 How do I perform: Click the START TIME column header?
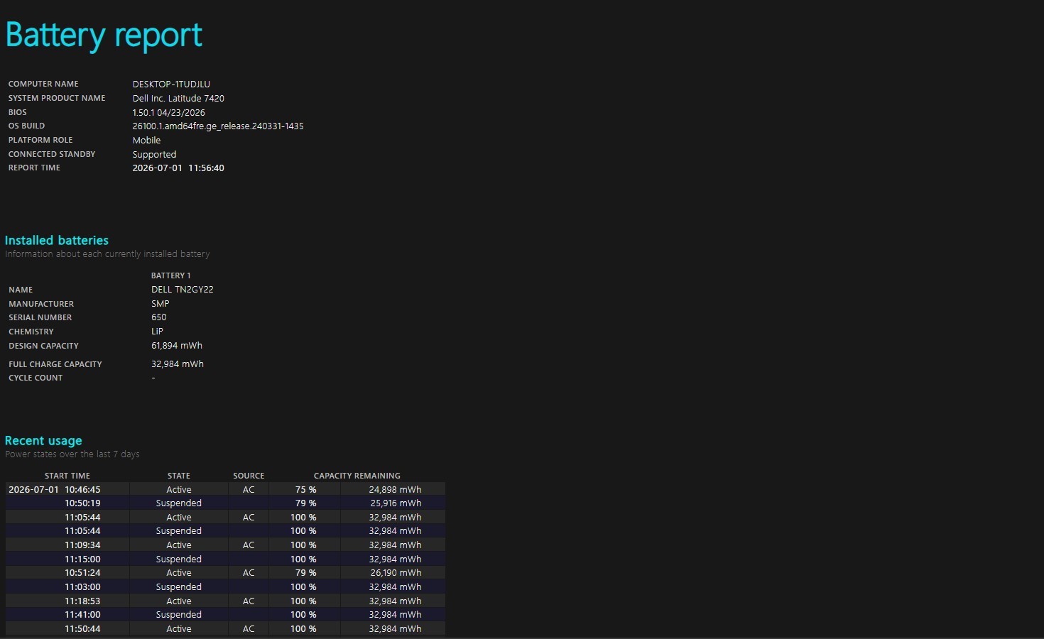(x=67, y=476)
